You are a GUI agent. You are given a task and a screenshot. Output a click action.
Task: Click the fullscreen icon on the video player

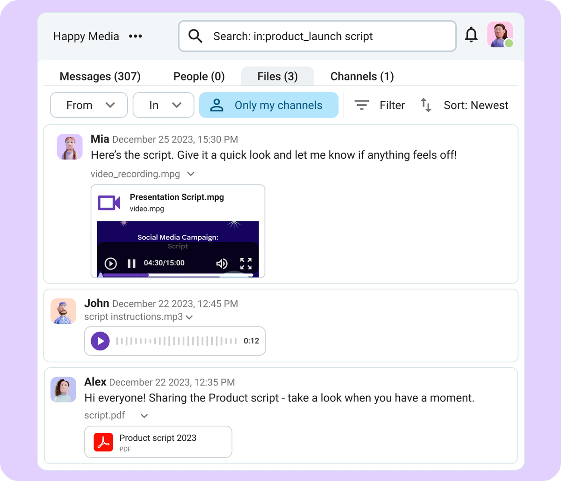[x=246, y=263]
